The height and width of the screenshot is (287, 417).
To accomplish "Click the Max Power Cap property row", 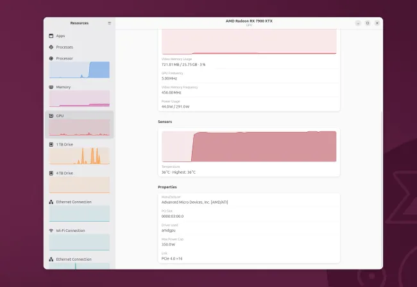I will (x=249, y=242).
